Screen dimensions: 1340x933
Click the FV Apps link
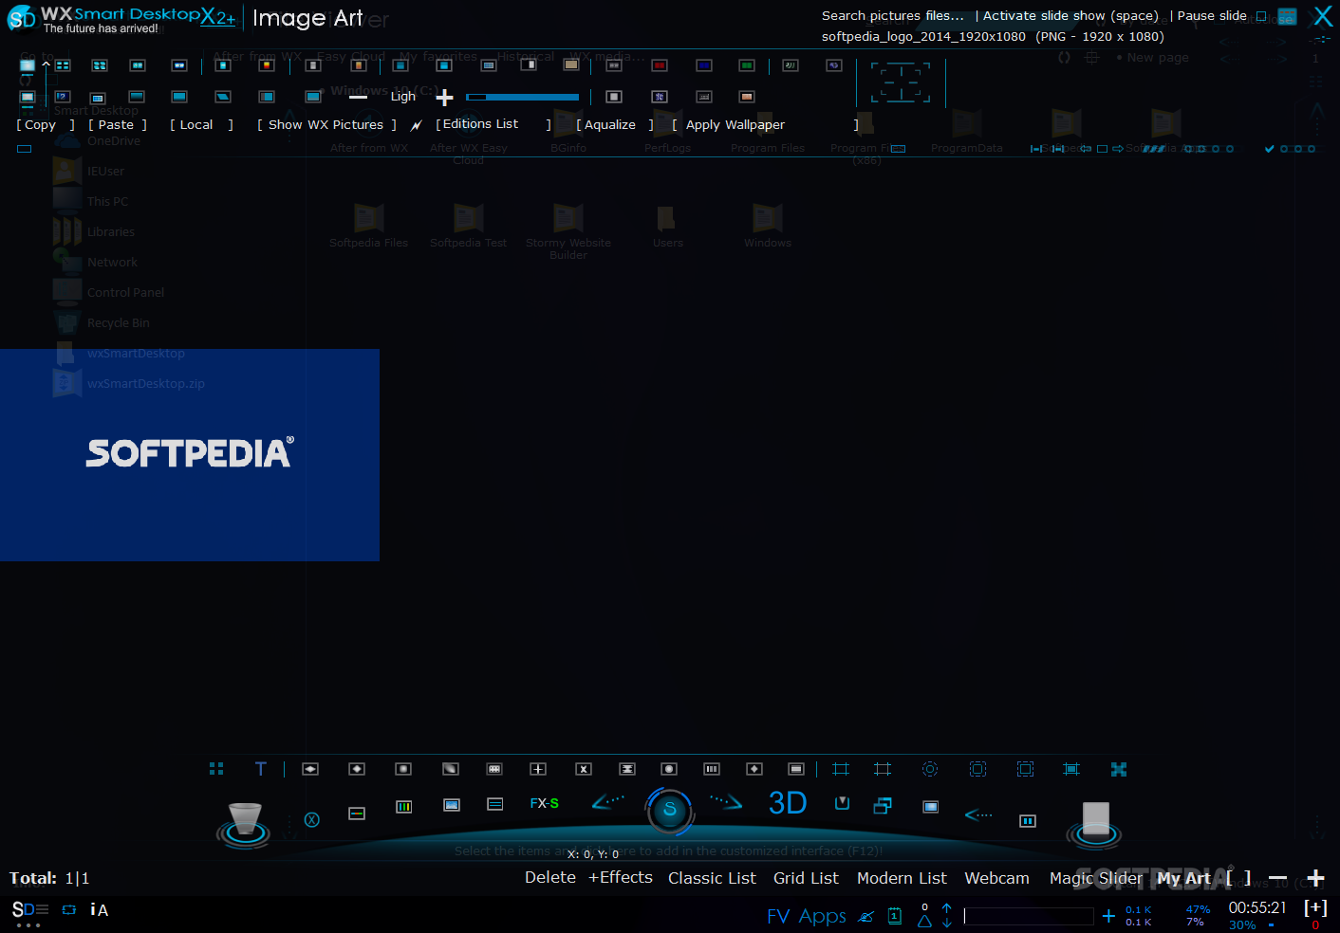[x=807, y=916]
